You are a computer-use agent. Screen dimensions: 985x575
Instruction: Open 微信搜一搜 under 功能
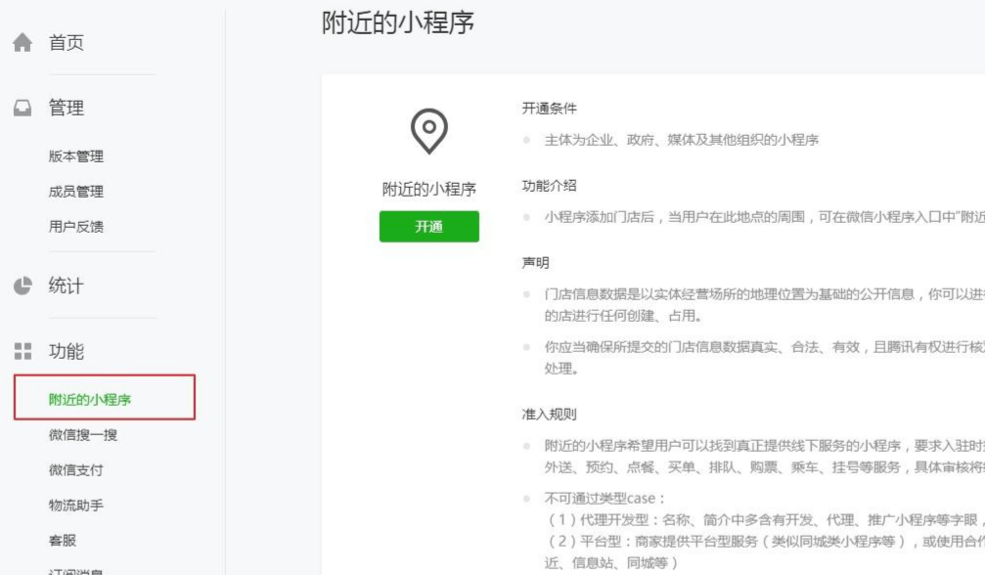coord(83,434)
